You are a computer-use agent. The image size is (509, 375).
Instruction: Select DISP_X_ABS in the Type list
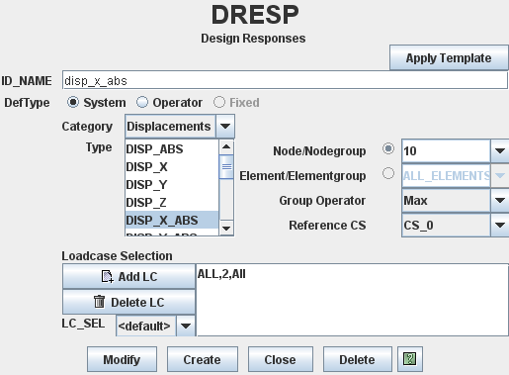click(172, 220)
